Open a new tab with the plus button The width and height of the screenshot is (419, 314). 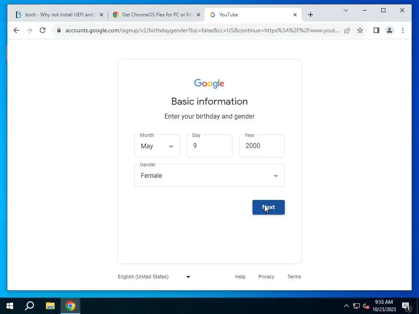point(311,15)
